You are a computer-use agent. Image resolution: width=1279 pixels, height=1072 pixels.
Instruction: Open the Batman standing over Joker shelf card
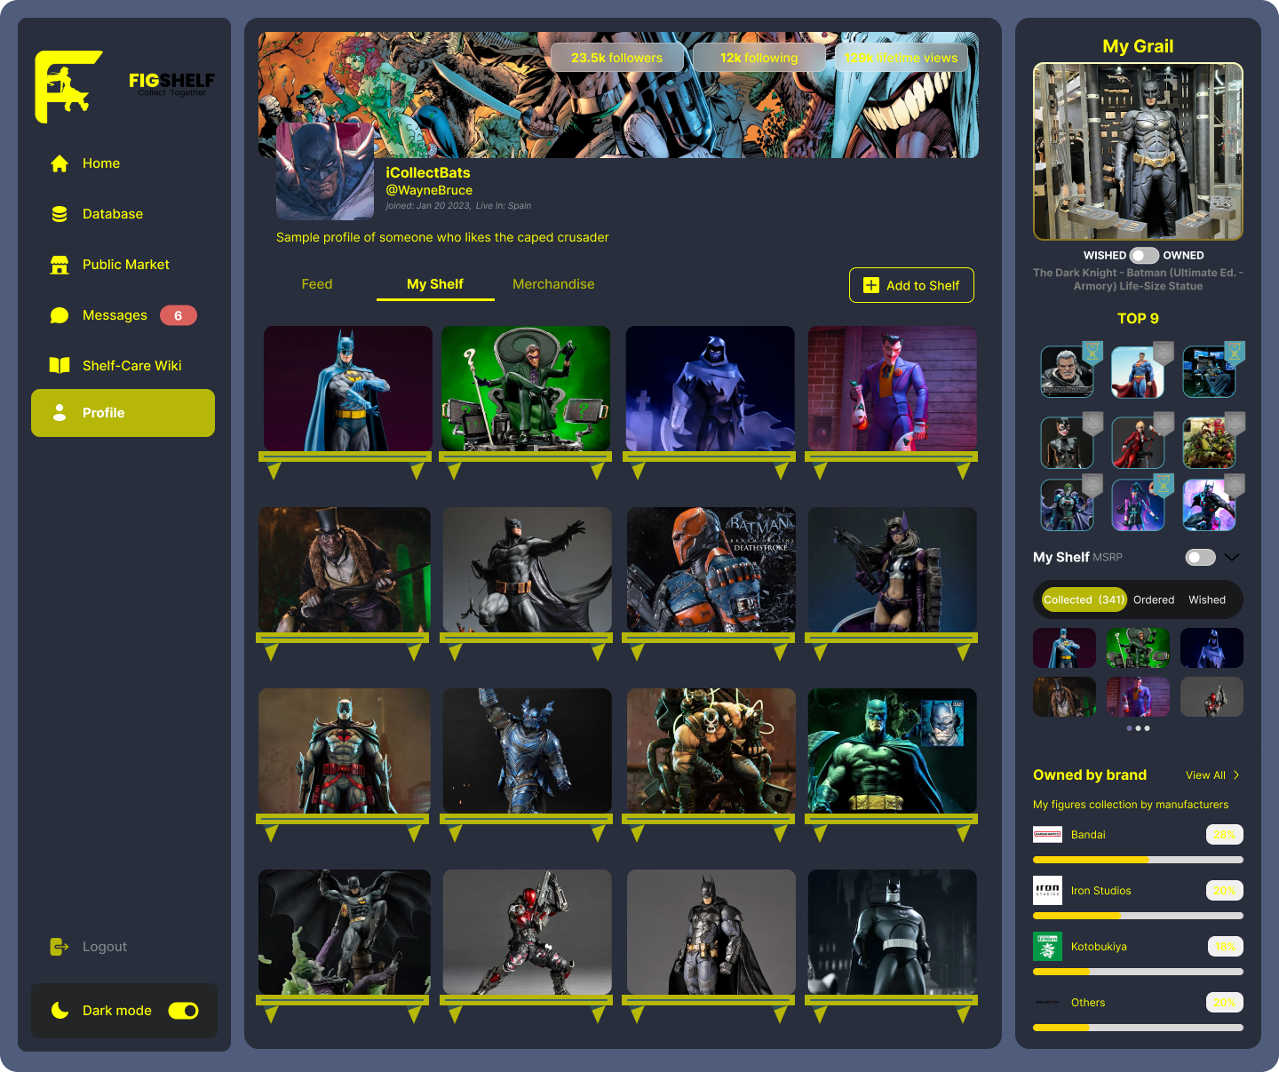[x=345, y=933]
